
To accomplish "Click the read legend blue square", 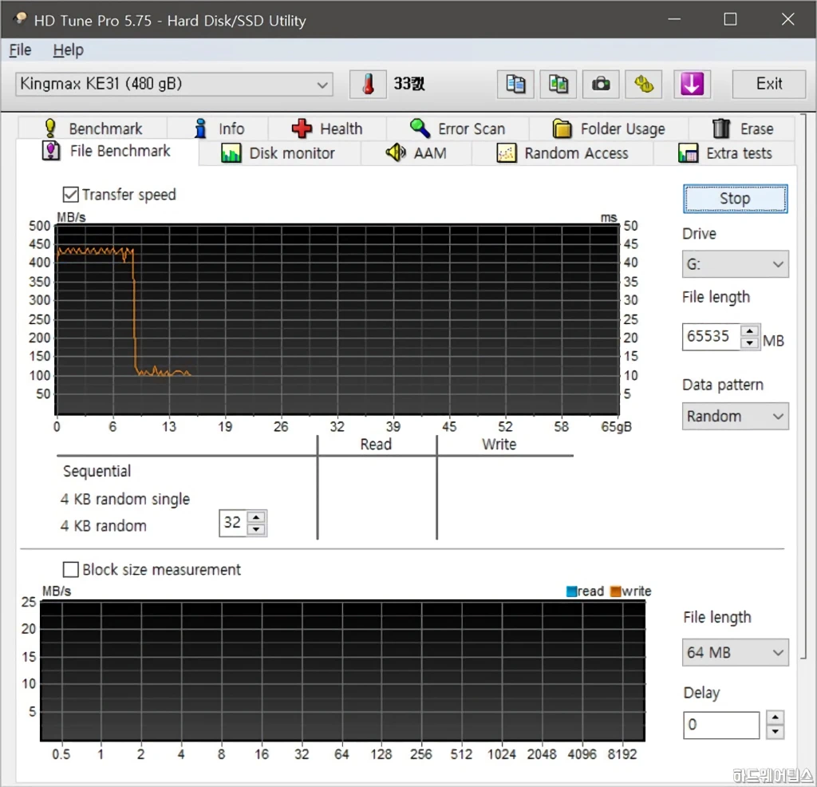I will 571,591.
